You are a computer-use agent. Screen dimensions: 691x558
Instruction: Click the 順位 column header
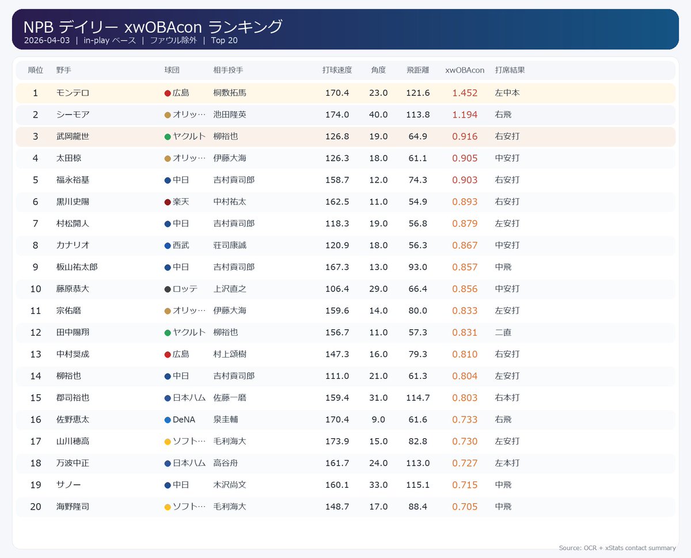coord(35,70)
